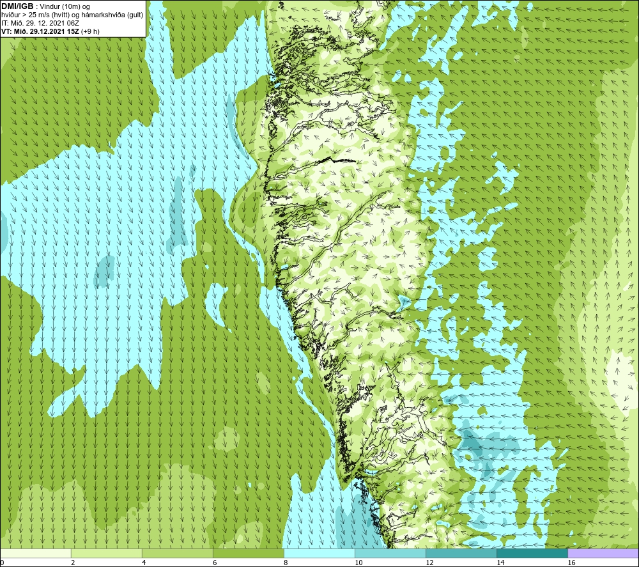
Task: Click the scale label '10'
Action: click(x=358, y=563)
